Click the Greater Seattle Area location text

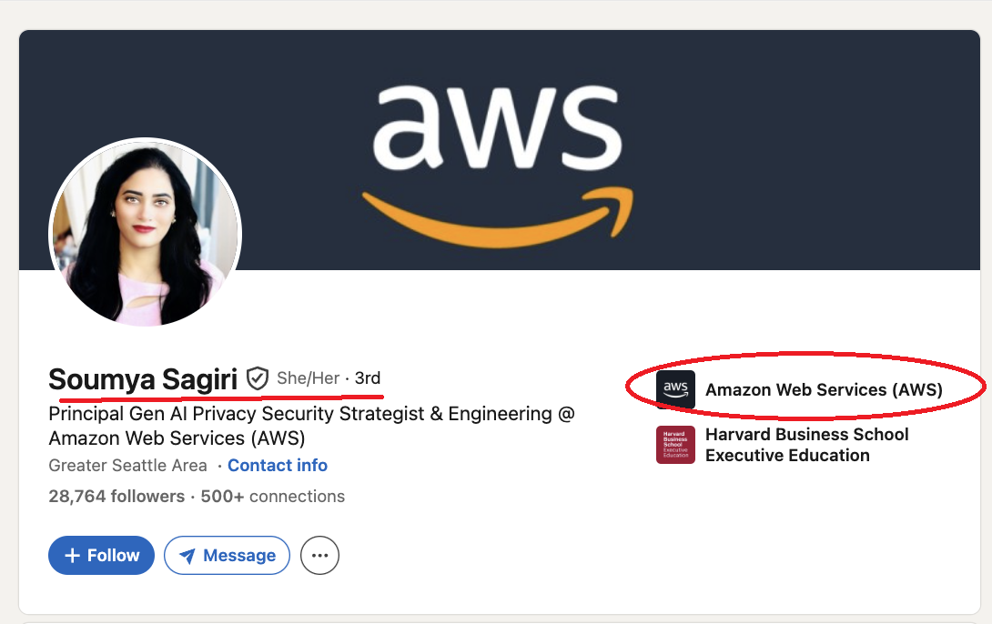128,466
